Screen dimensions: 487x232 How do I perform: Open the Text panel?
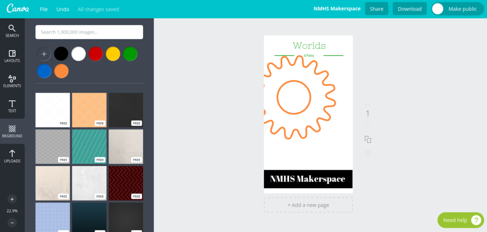tap(12, 106)
